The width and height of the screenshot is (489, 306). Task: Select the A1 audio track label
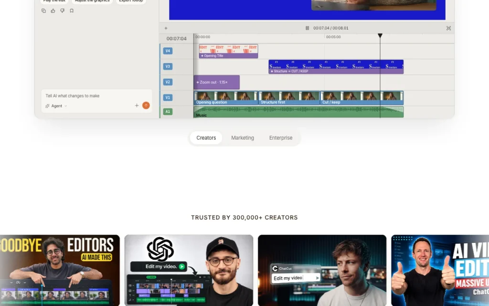click(168, 111)
